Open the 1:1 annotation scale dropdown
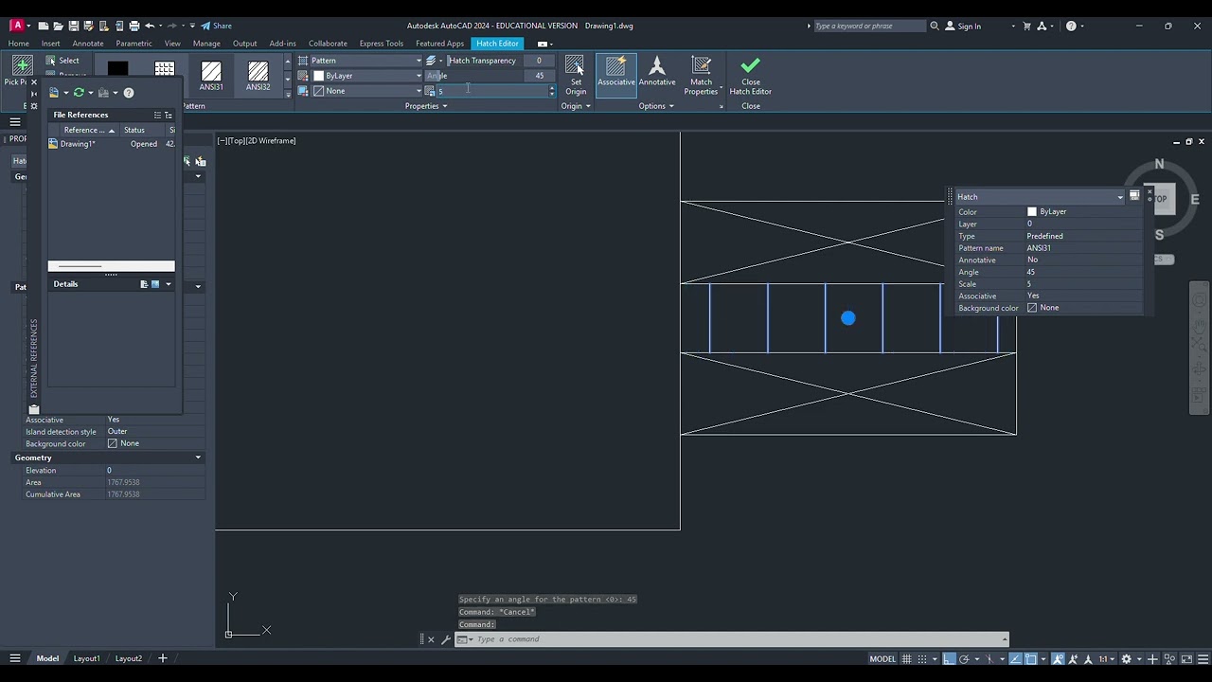The width and height of the screenshot is (1212, 682). click(x=1105, y=659)
